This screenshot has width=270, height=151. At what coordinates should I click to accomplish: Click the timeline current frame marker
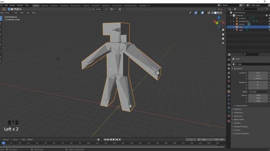(3, 143)
